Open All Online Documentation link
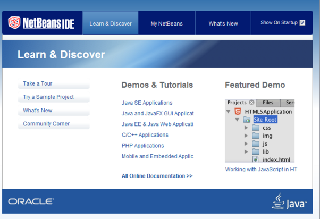Image resolution: width=320 pixels, height=219 pixels. tap(157, 176)
